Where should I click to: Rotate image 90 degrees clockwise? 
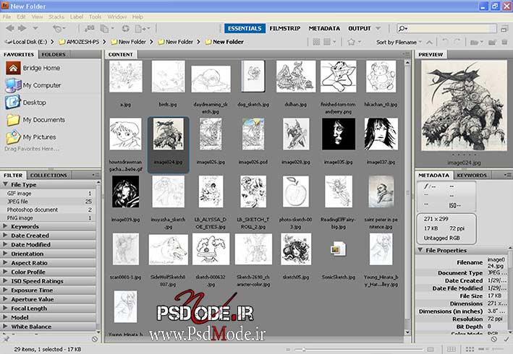pyautogui.click(x=457, y=42)
